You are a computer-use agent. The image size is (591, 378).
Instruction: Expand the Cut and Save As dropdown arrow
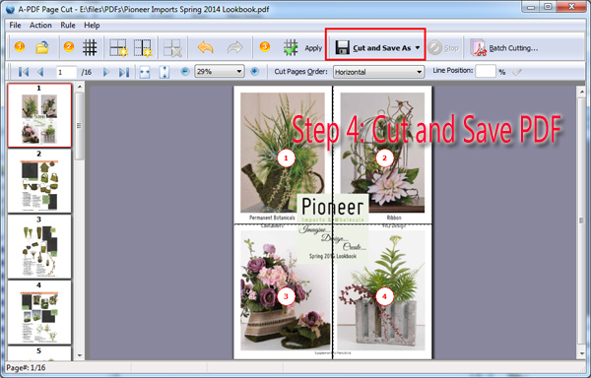point(418,48)
